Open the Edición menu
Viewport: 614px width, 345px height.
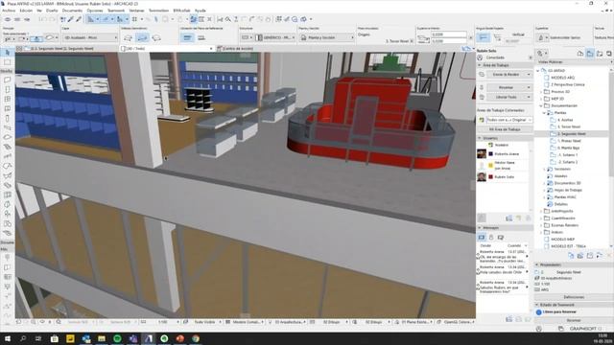(26, 11)
